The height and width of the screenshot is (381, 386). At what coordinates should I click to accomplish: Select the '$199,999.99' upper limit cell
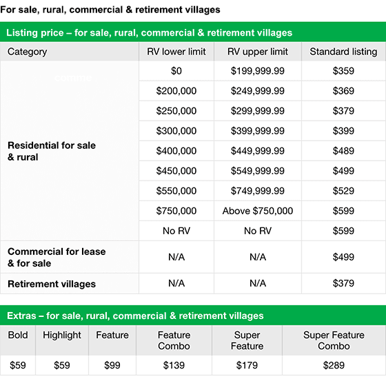tap(258, 71)
